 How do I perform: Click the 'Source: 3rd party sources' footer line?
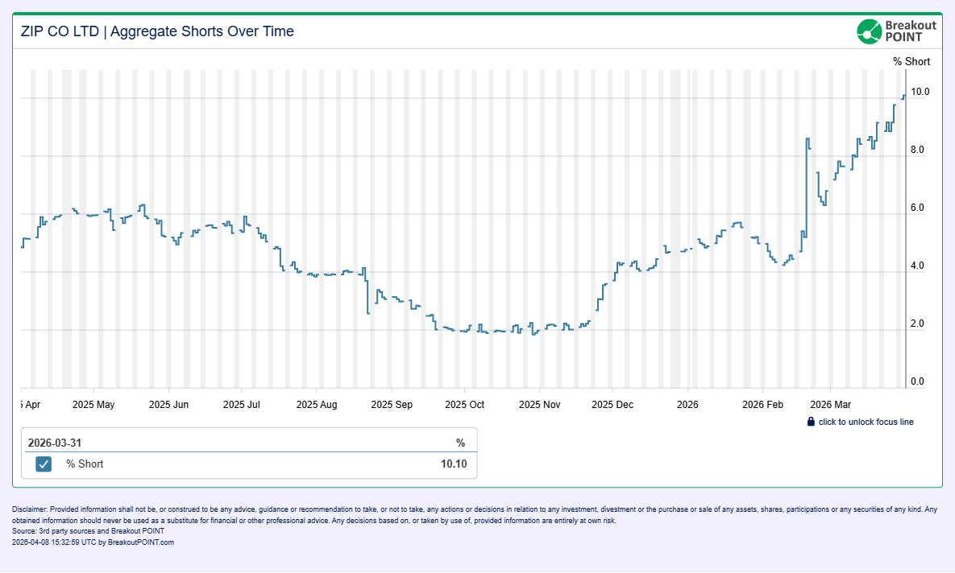click(x=89, y=531)
